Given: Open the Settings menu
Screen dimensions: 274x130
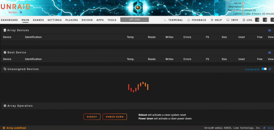Looking at the screenshot, I should 55,20.
